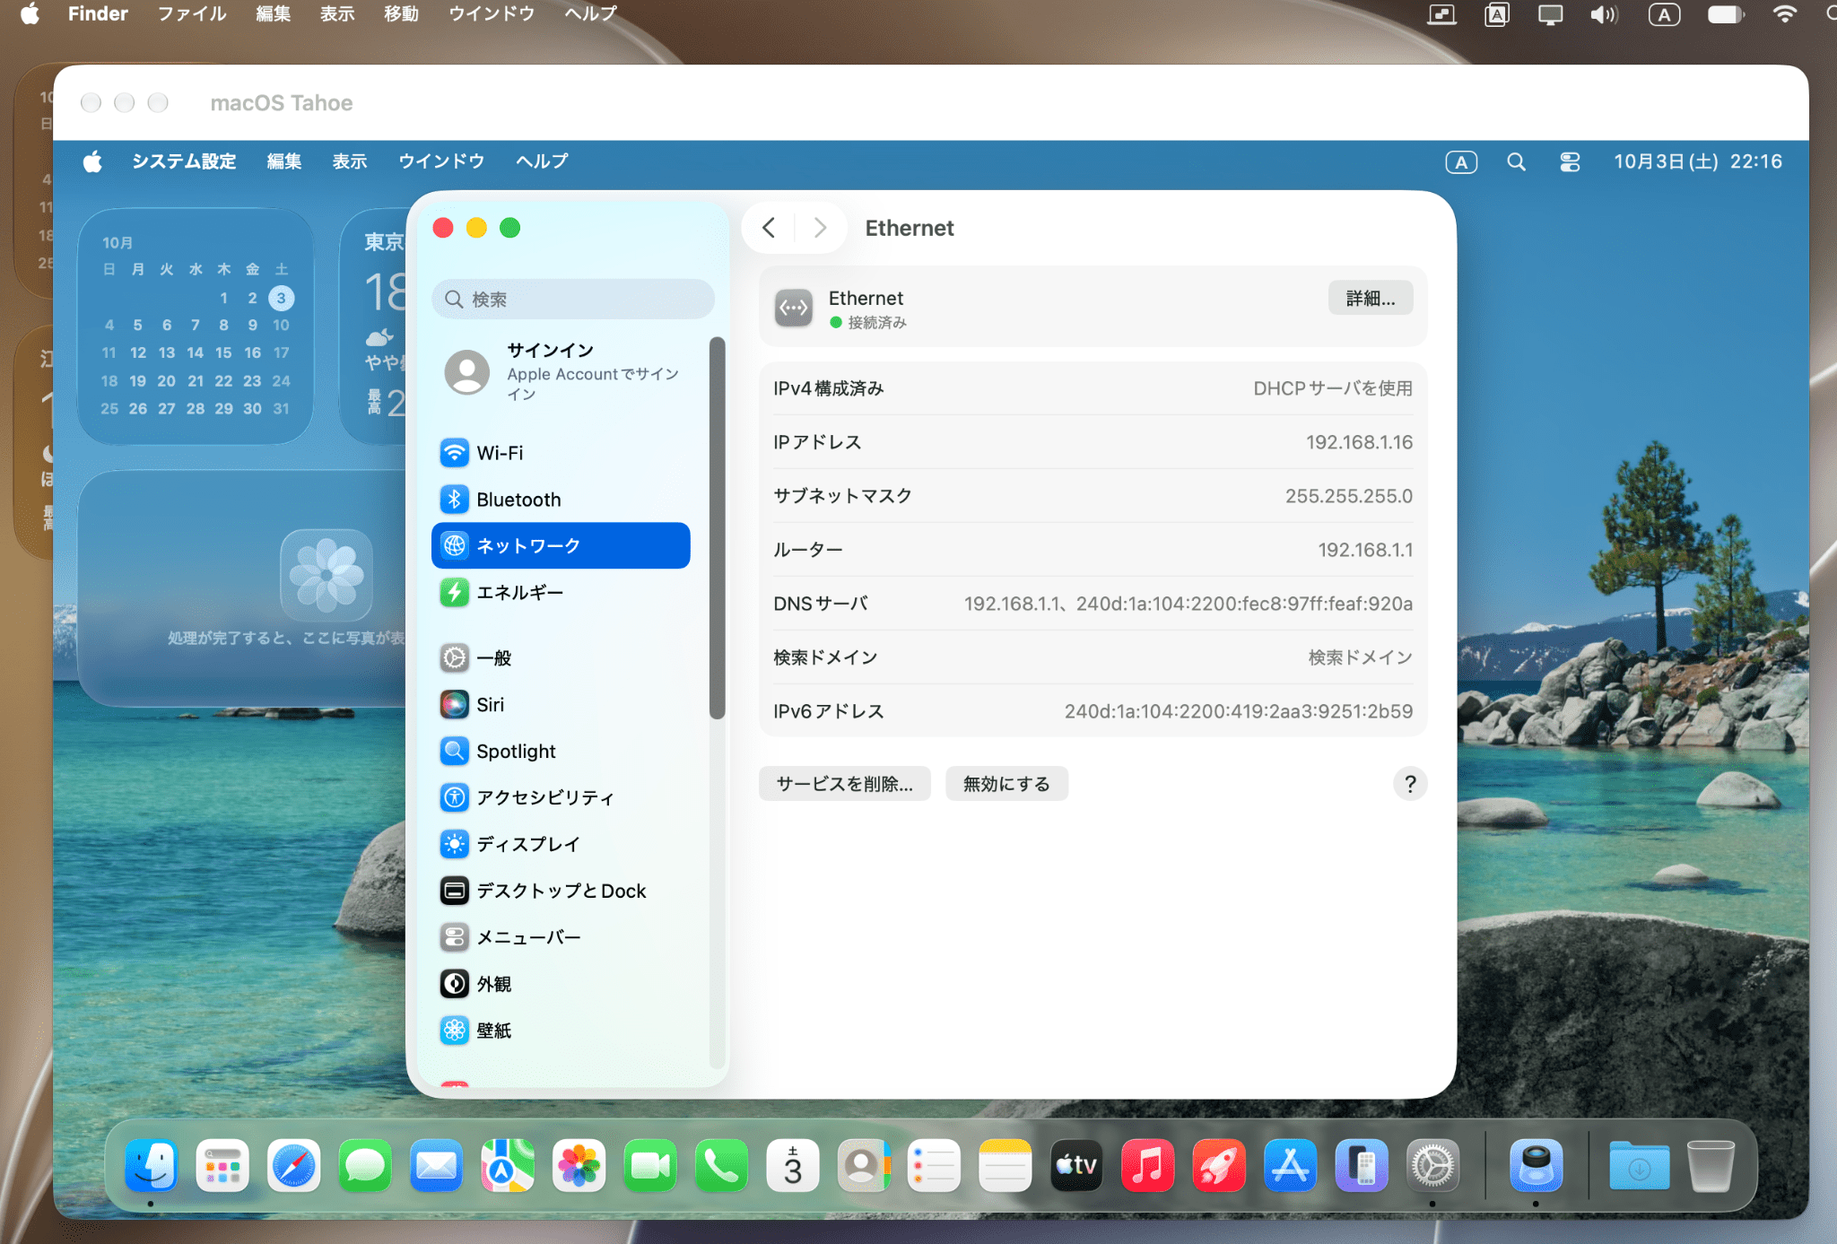Image resolution: width=1837 pixels, height=1244 pixels.
Task: Open Safari from the Dock
Action: tap(293, 1165)
